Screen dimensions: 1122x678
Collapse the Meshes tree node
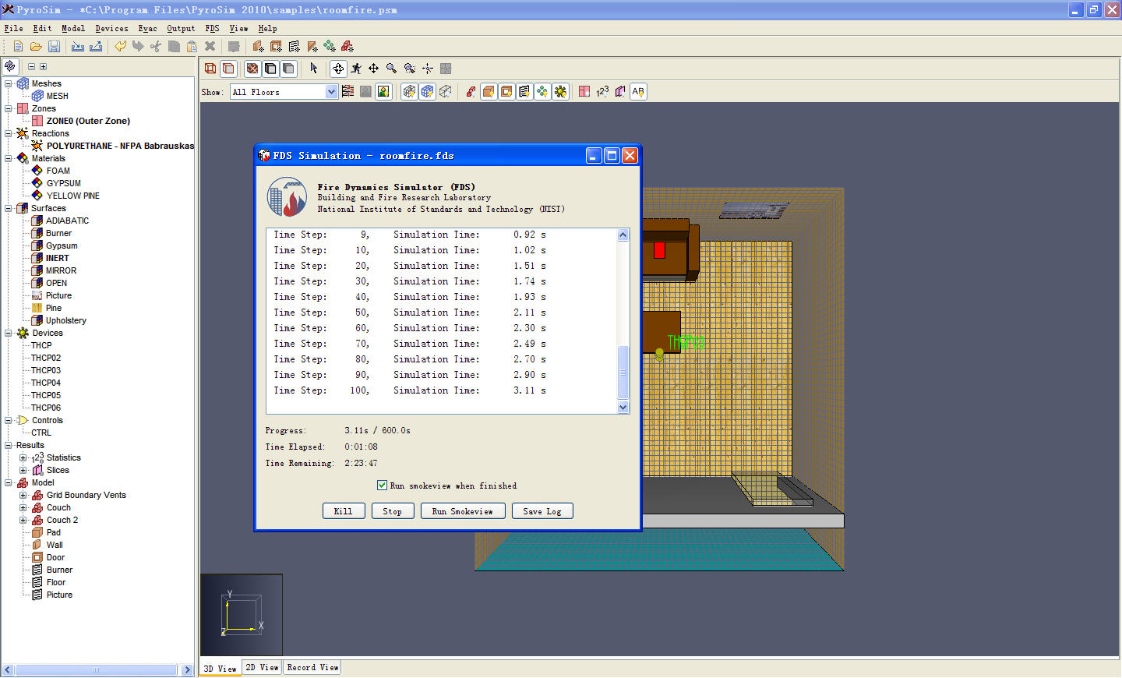9,83
